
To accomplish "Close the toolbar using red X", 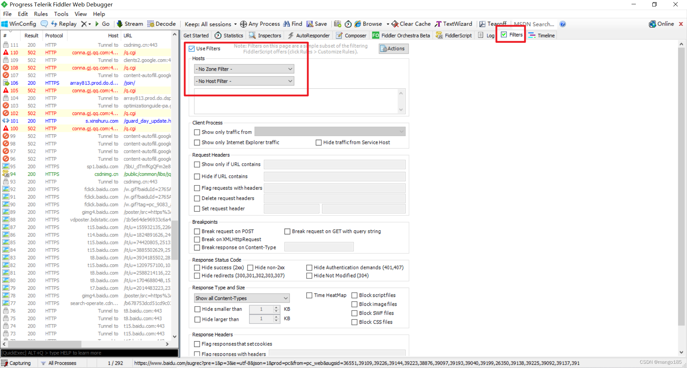I will [681, 24].
